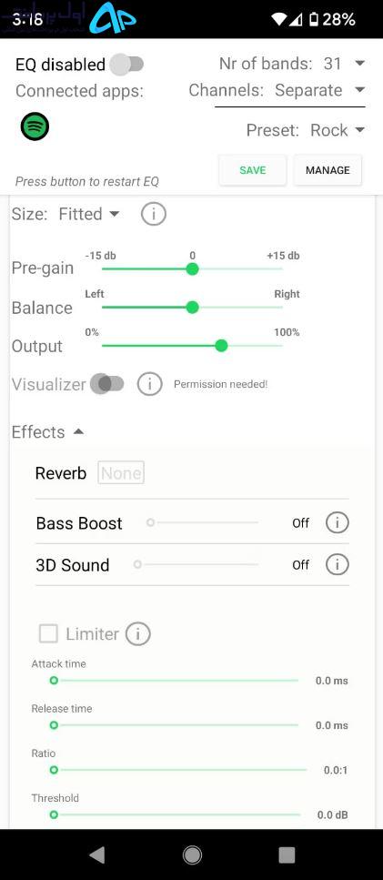The image size is (383, 880).
Task: Click the Pre-gain slider handle
Action: click(192, 269)
